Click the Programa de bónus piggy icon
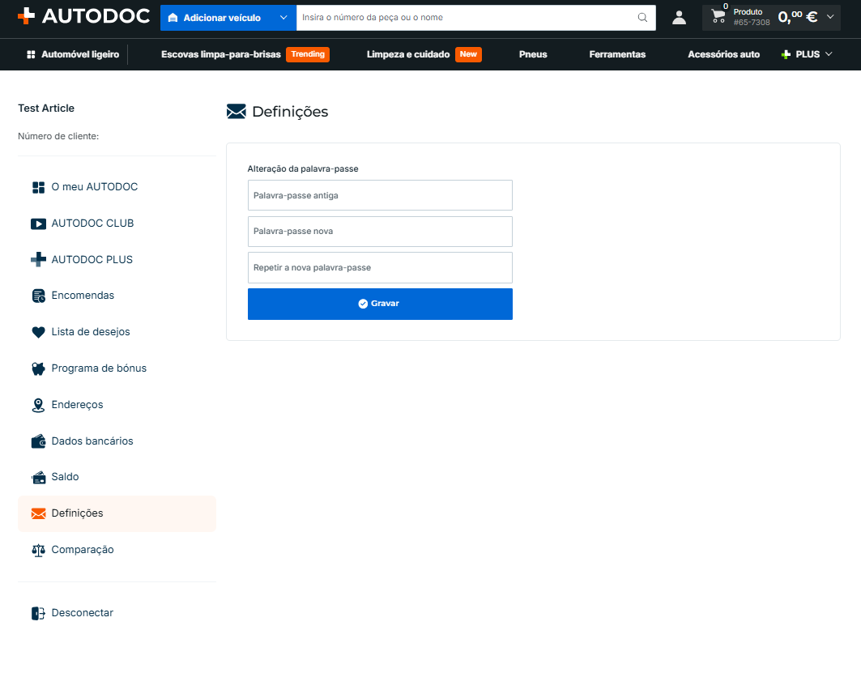861x677 pixels. coord(38,369)
